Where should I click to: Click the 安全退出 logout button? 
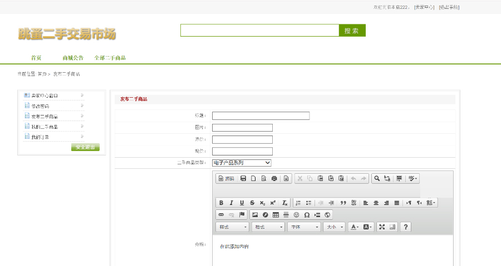tap(85, 147)
